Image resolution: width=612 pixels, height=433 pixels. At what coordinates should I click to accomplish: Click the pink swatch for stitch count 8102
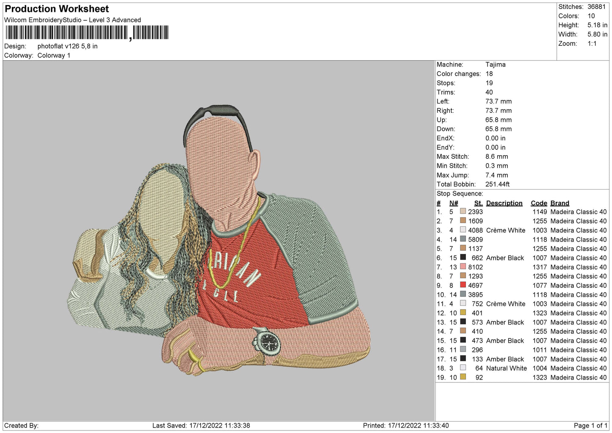point(463,267)
